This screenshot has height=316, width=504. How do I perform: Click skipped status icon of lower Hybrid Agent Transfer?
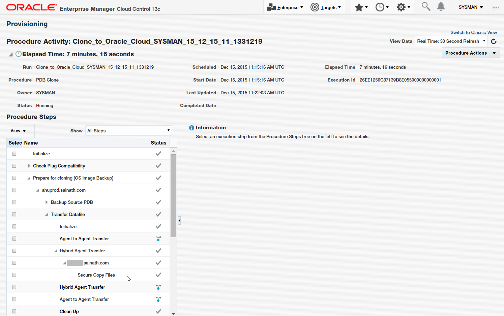[158, 287]
